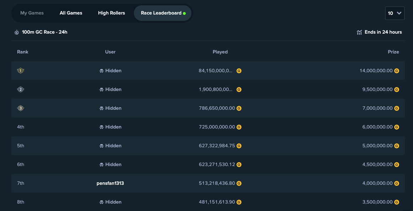Screen dimensions: 413x211
Task: Click the 4th rank label
Action: [x=21, y=127]
